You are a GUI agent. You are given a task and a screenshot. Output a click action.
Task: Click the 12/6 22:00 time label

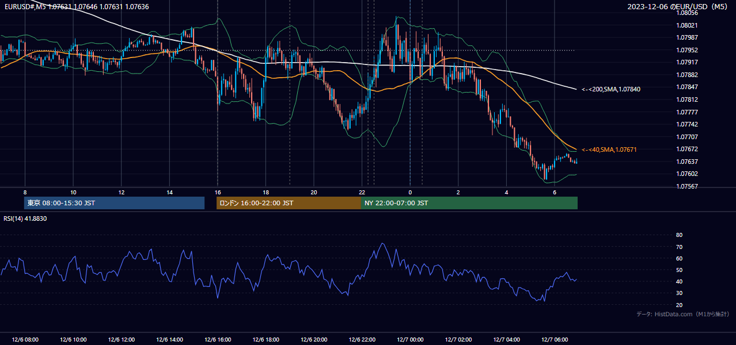[x=362, y=340]
